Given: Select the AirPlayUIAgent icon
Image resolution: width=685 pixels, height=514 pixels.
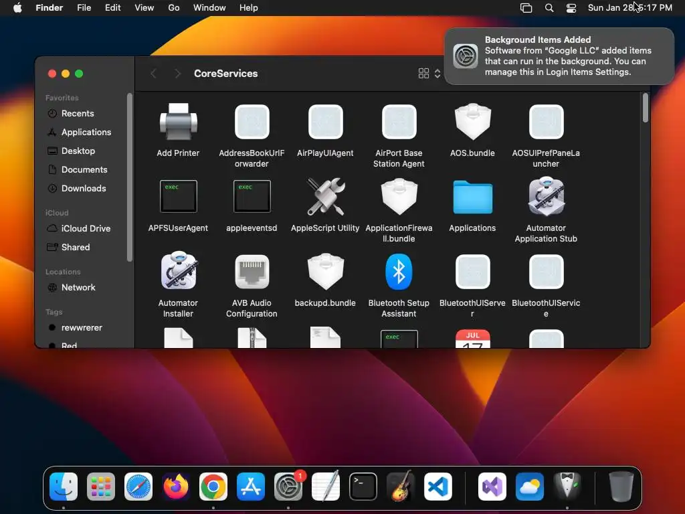Looking at the screenshot, I should tap(326, 122).
